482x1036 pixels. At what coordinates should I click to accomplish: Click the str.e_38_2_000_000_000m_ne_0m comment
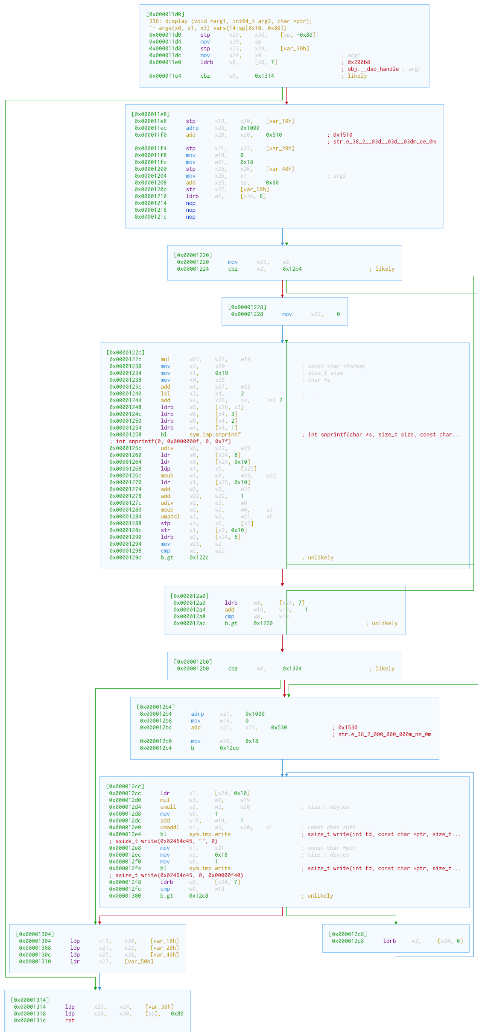click(382, 734)
